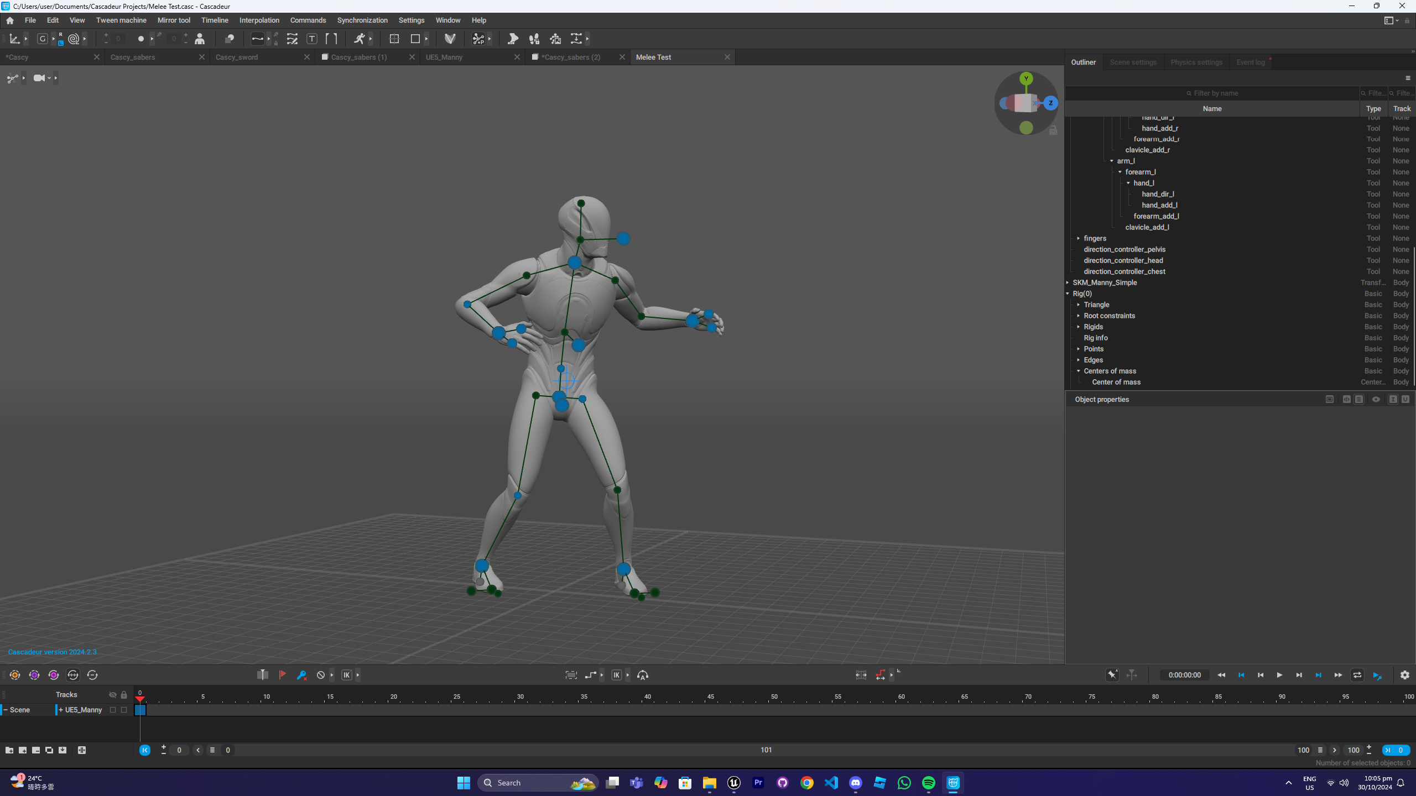Toggle the loop playback button
The height and width of the screenshot is (796, 1416).
[x=1357, y=675]
